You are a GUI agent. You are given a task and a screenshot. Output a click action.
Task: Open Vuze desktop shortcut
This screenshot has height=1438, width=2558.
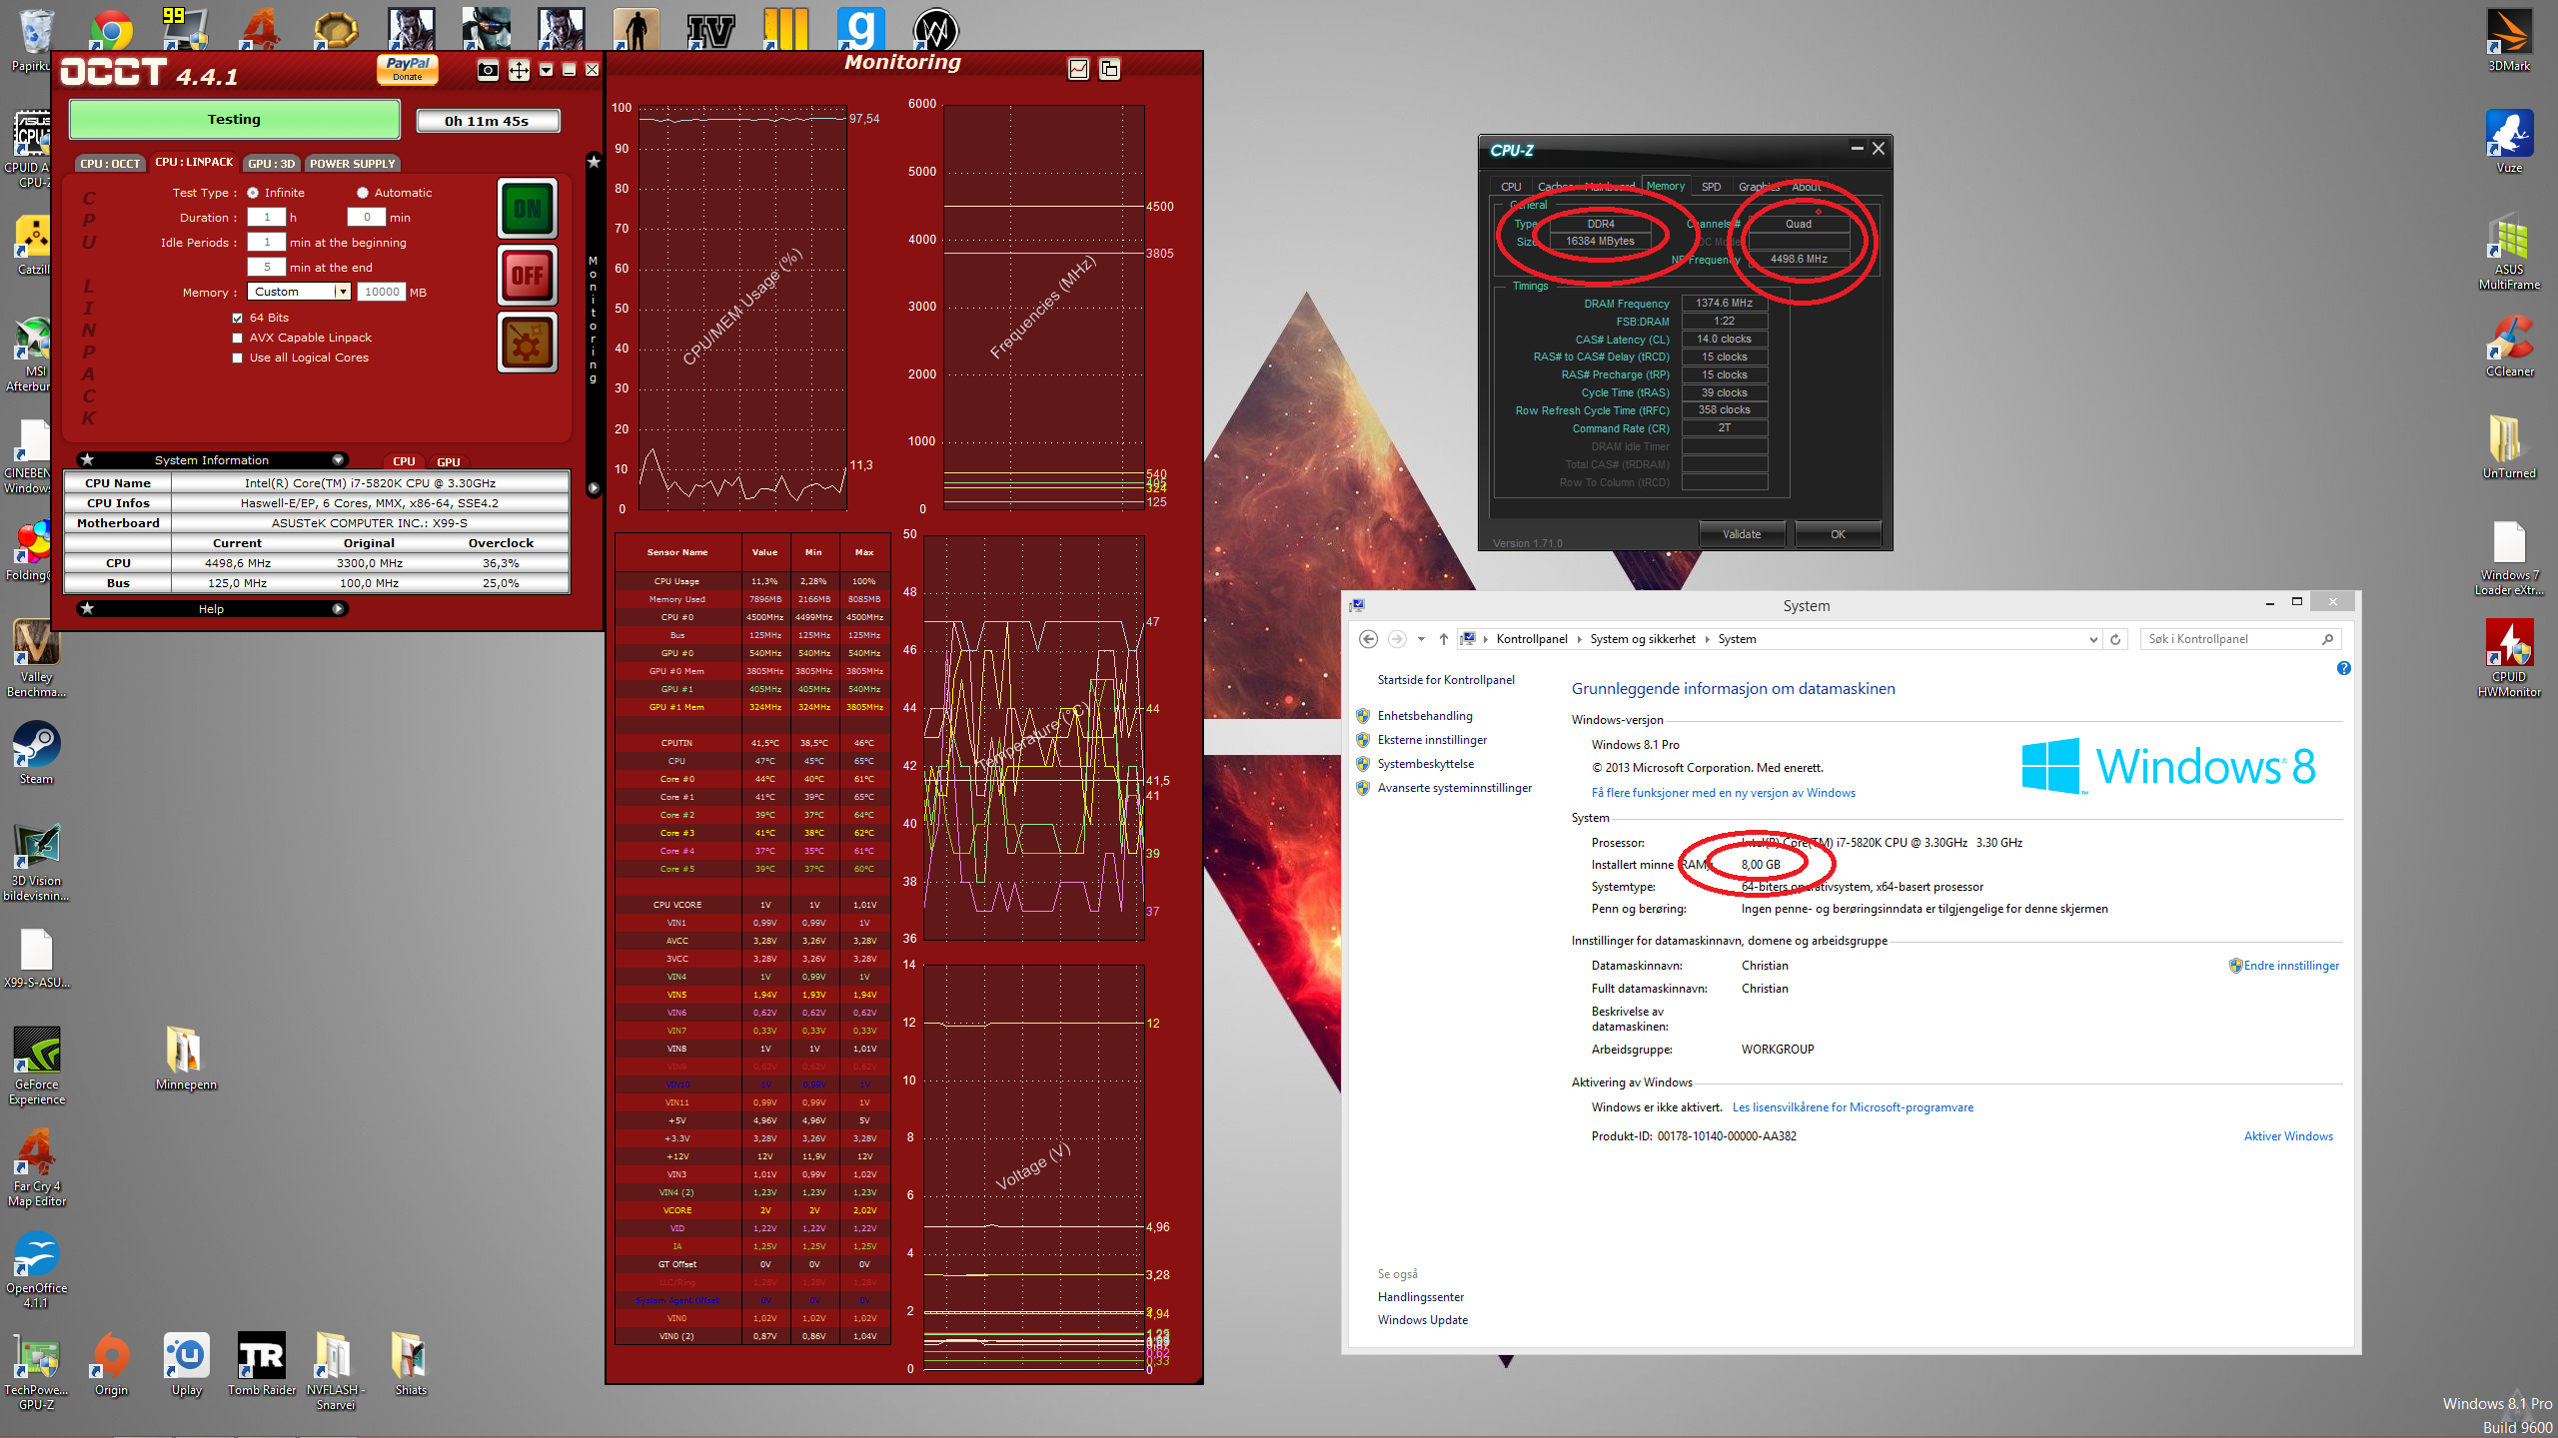[x=2509, y=142]
